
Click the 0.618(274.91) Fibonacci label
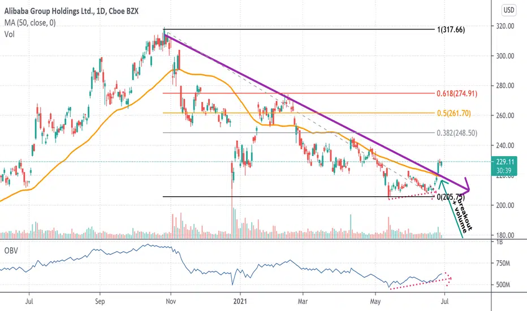(x=457, y=93)
